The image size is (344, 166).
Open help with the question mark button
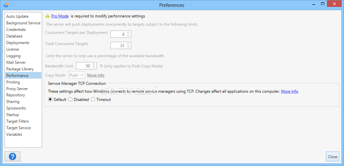(x=12, y=156)
